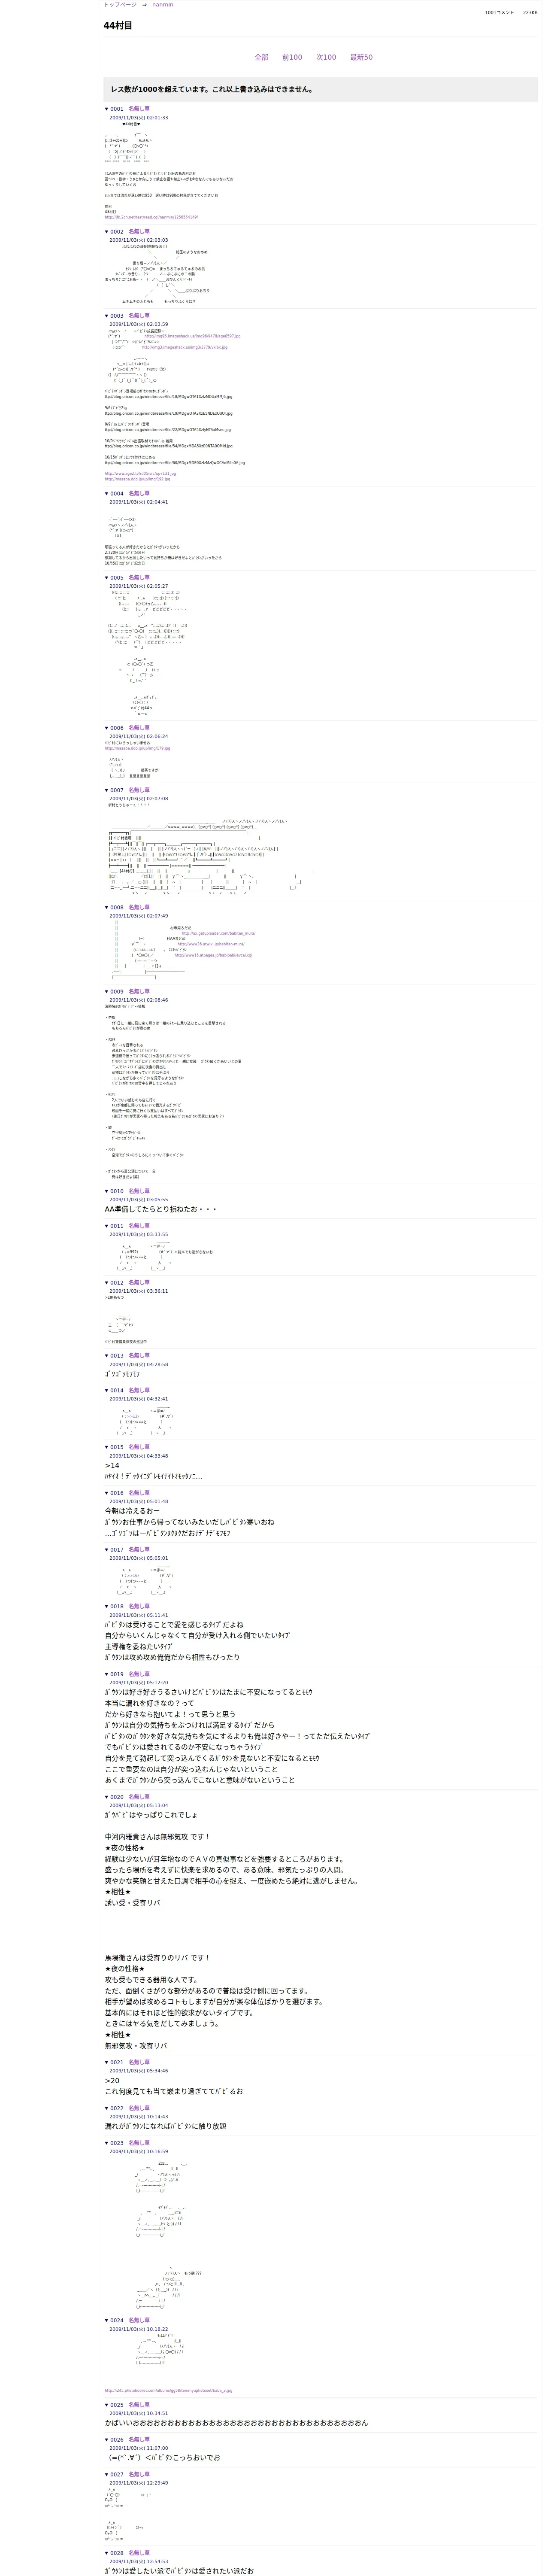Collapse post 0002 with its triangle
This screenshot has width=551, height=2576.
coord(107,232)
